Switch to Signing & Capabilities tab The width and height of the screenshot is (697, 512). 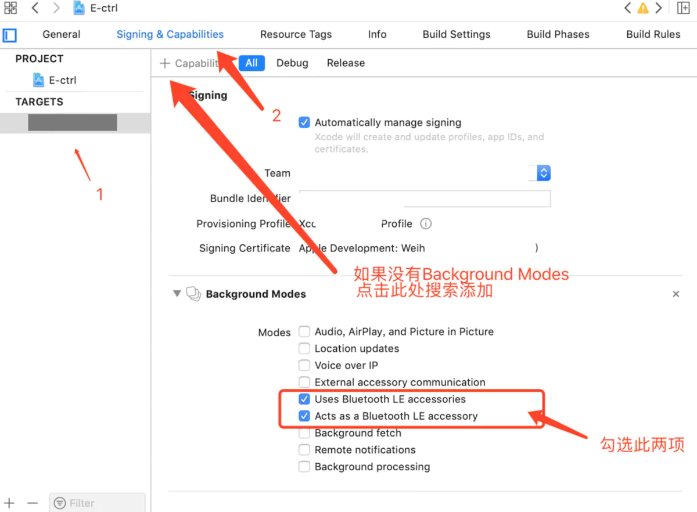[170, 34]
